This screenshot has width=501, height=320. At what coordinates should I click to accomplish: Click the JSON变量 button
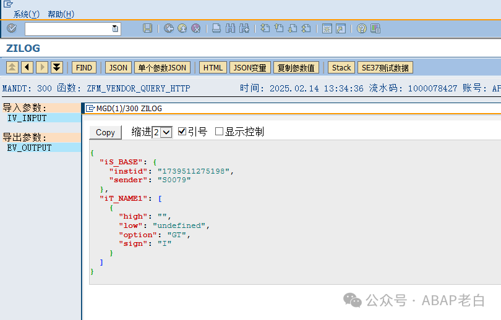click(x=250, y=67)
